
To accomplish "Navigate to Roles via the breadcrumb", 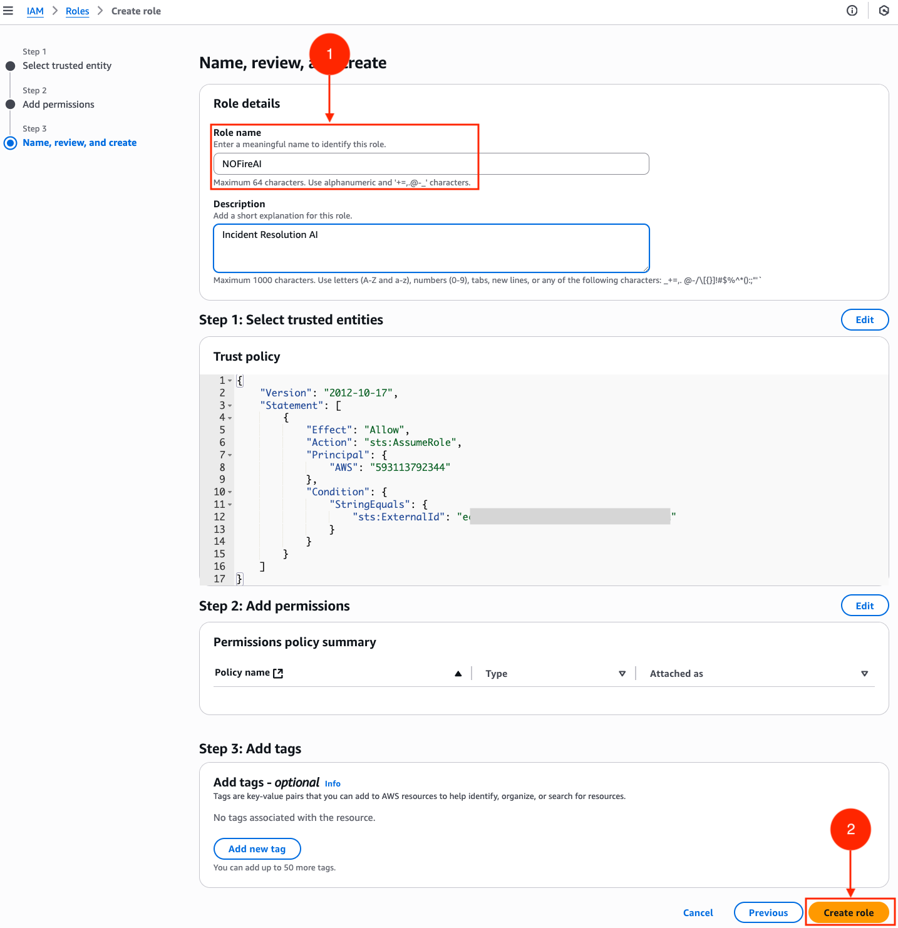I will [77, 11].
